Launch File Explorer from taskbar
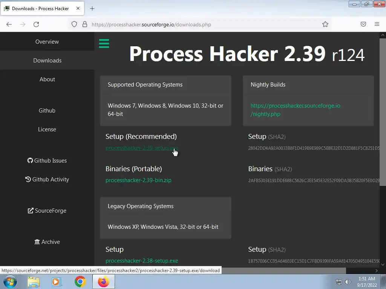Image resolution: width=386 pixels, height=289 pixels. pyautogui.click(x=34, y=282)
